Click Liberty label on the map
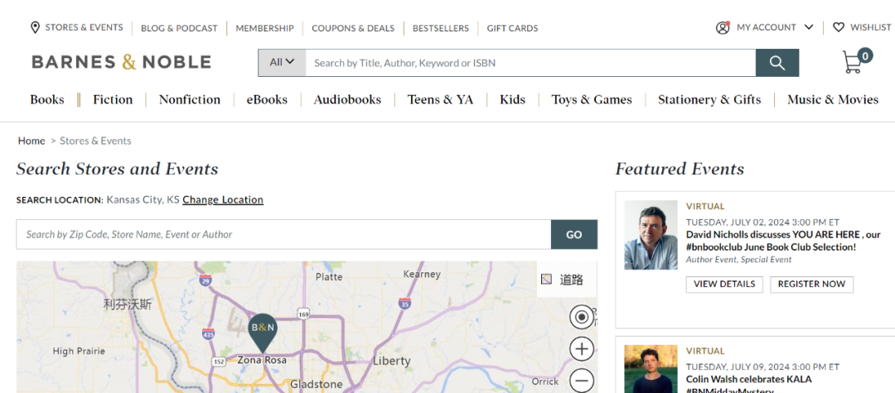 391,361
